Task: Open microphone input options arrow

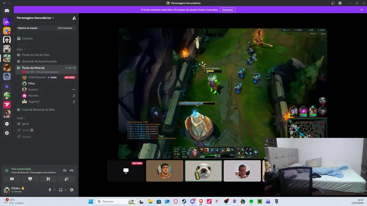Action: point(54,190)
